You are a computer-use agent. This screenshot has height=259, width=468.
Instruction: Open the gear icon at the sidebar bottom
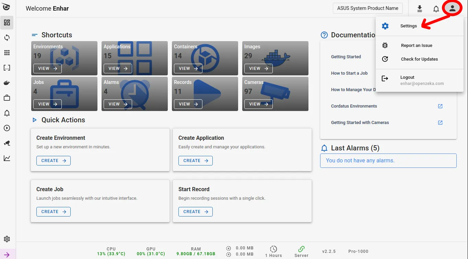click(x=7, y=239)
